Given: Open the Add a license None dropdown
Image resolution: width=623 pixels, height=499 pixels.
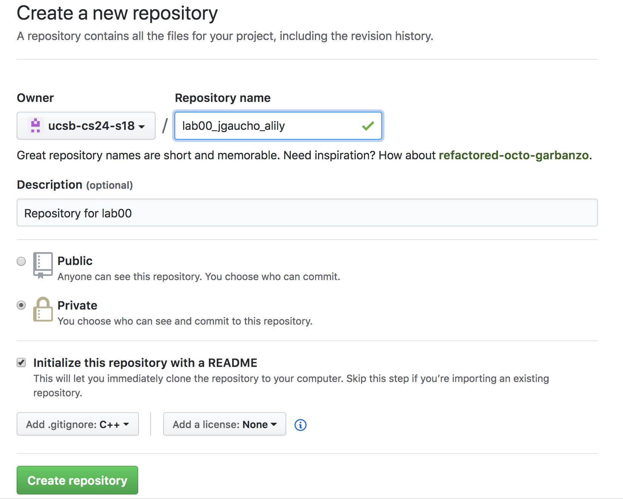Looking at the screenshot, I should [224, 424].
